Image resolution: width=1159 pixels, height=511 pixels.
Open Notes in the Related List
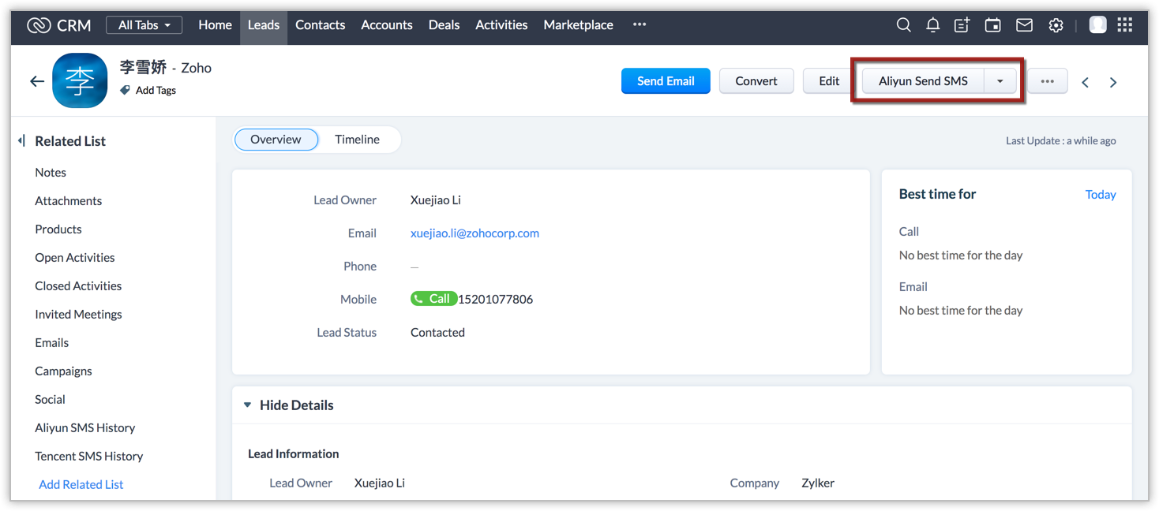tap(51, 173)
